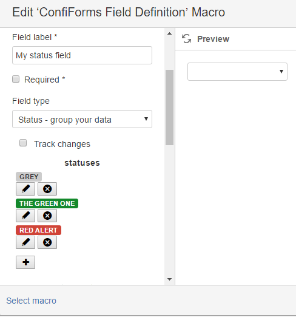
Task: Enable the Required checkbox
Action: pyautogui.click(x=16, y=79)
